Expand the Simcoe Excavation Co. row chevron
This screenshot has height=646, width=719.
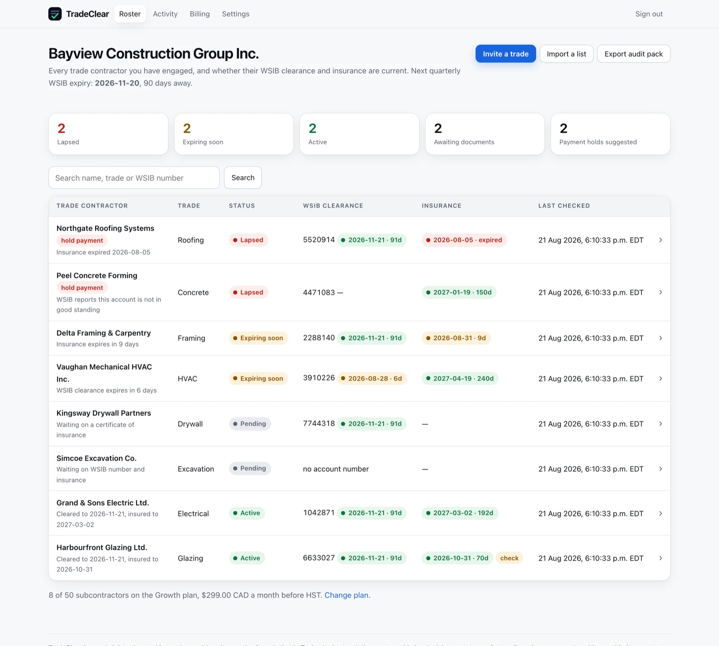[661, 469]
